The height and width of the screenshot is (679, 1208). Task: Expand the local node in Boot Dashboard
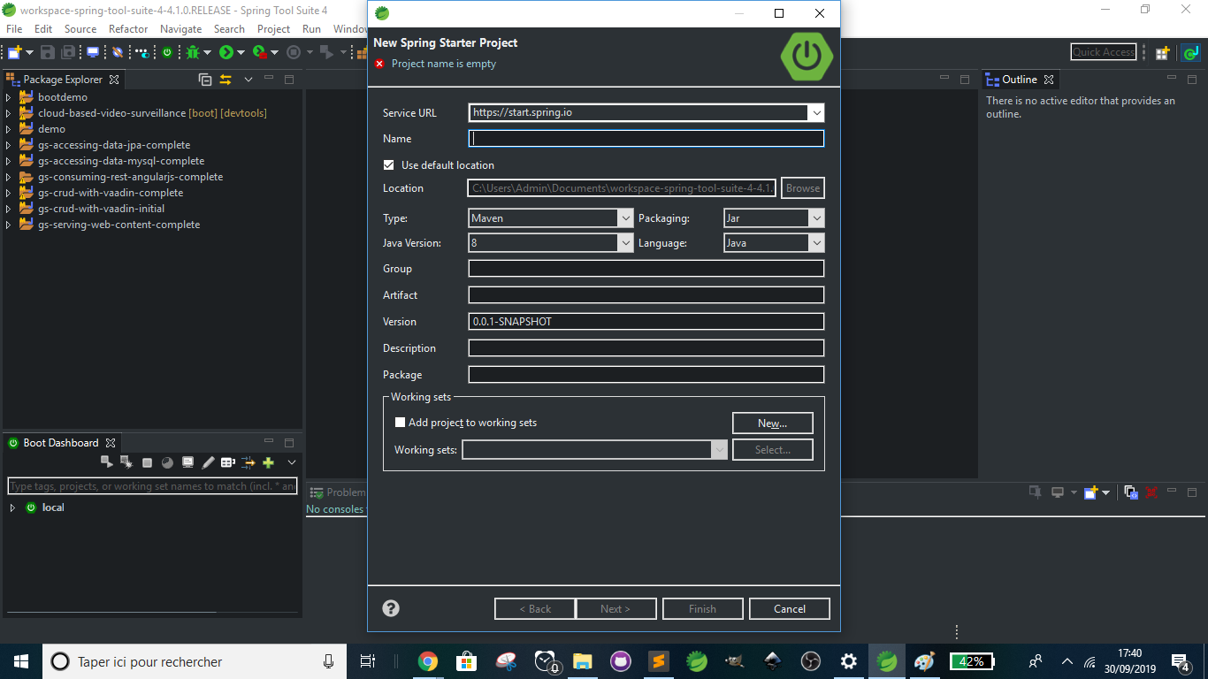pyautogui.click(x=11, y=507)
